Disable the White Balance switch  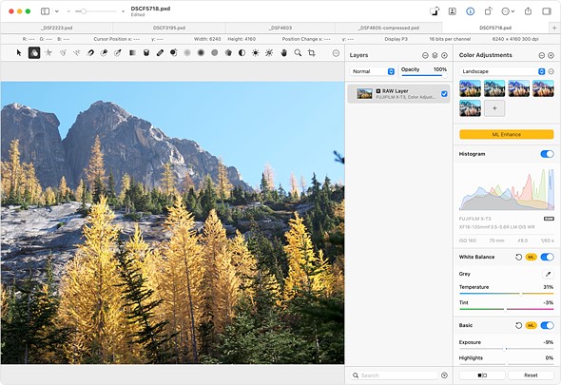pos(547,257)
